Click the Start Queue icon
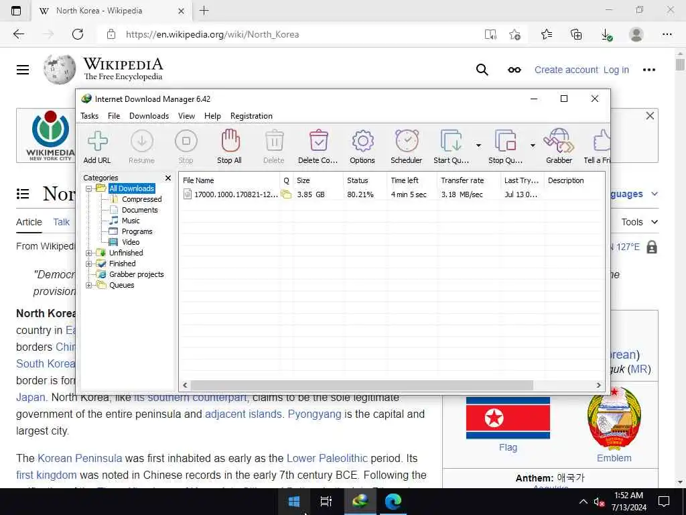The height and width of the screenshot is (515, 686). (x=451, y=147)
